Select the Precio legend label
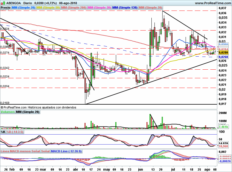232x172 pixels. pyautogui.click(x=6, y=7)
